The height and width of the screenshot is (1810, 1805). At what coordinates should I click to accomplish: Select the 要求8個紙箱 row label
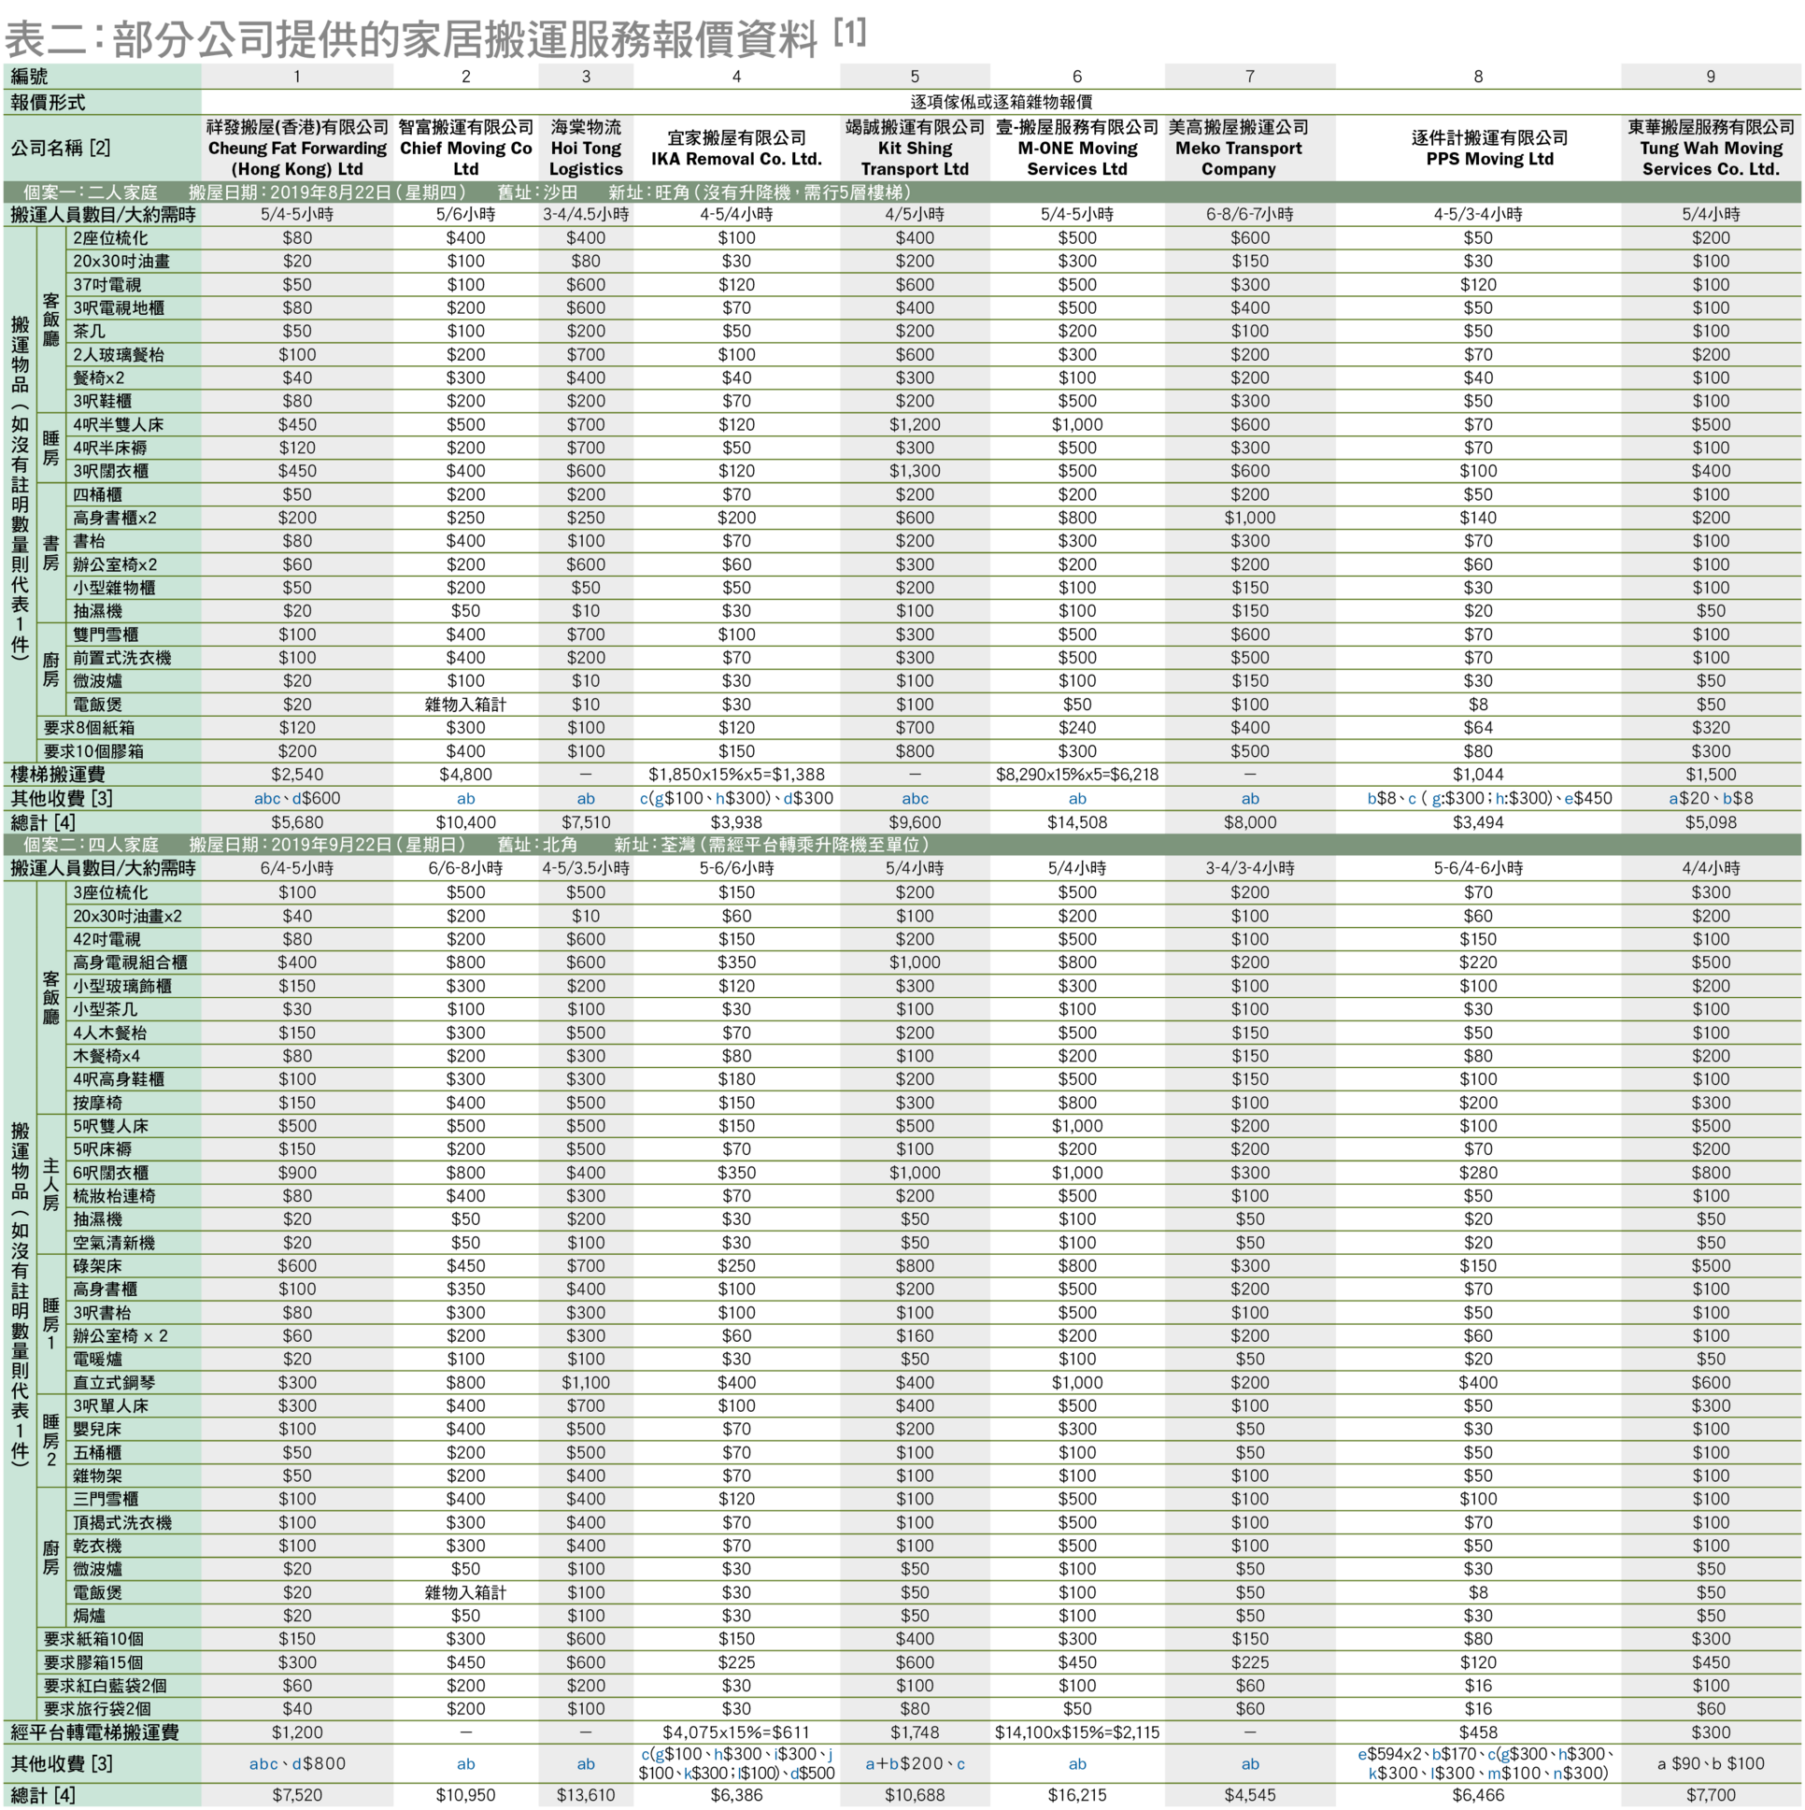pyautogui.click(x=89, y=728)
